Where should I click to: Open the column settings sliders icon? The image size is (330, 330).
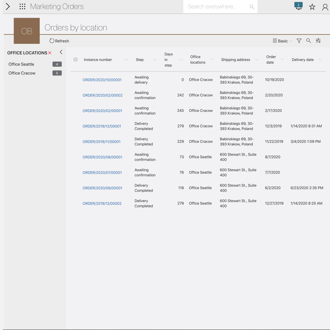click(x=318, y=41)
